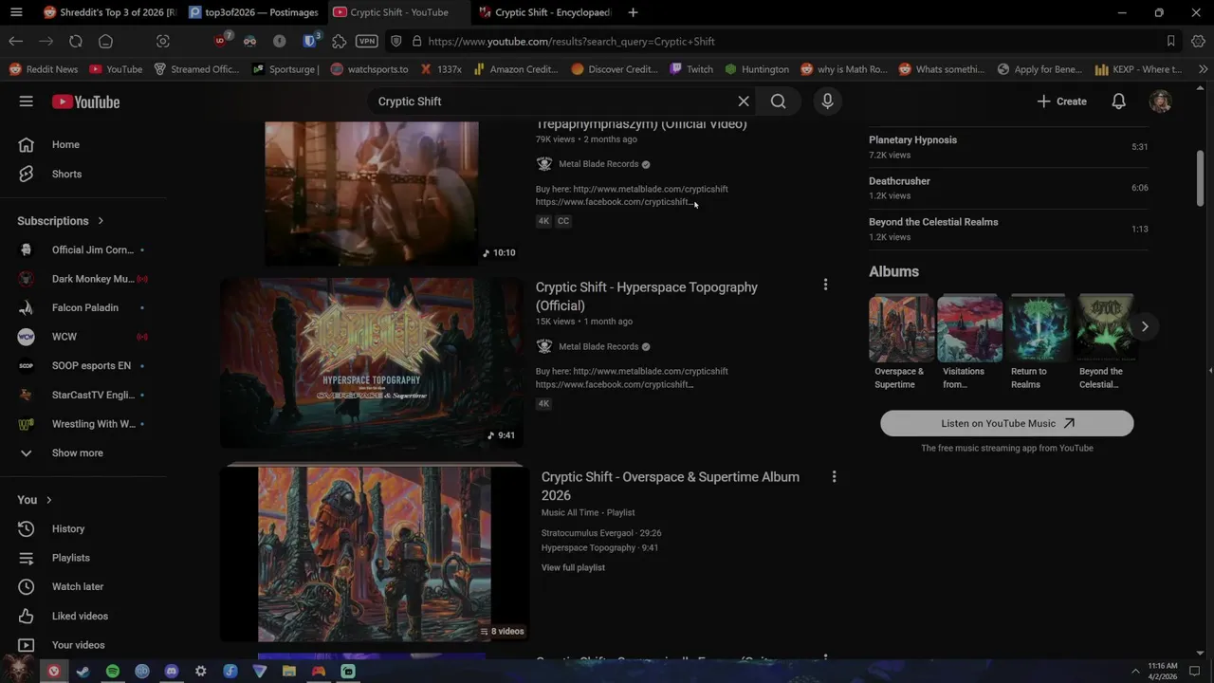Open SOOP esports EN channel
The width and height of the screenshot is (1214, 683).
point(83,365)
